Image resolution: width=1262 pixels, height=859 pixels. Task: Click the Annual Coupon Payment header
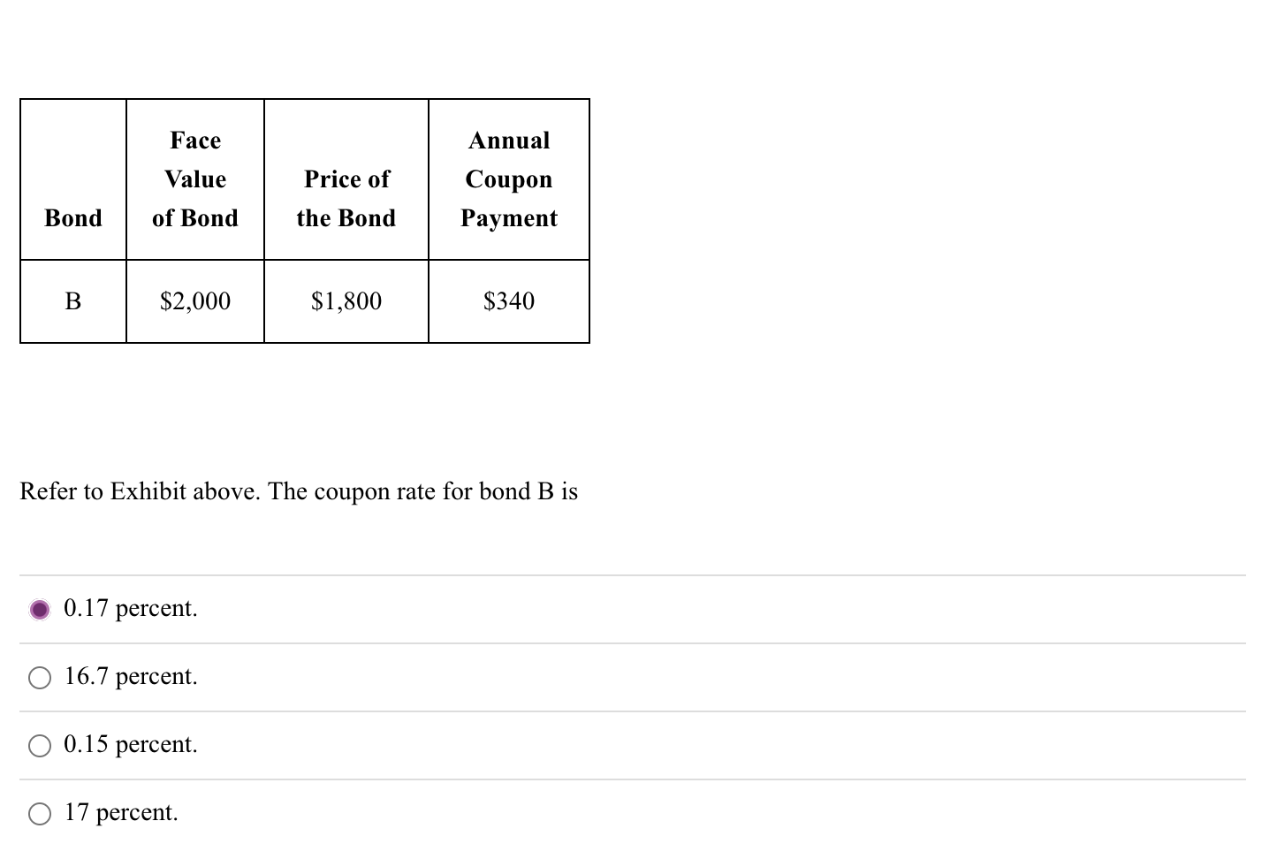pos(509,179)
